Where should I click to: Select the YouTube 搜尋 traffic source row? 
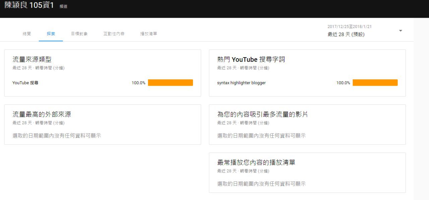coord(25,83)
